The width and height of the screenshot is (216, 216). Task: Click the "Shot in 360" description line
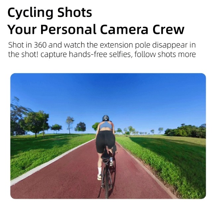pyautogui.click(x=102, y=45)
